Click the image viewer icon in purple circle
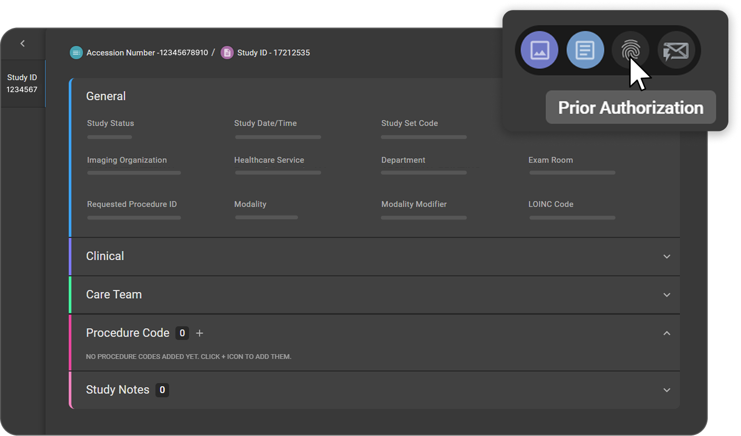 [x=539, y=50]
